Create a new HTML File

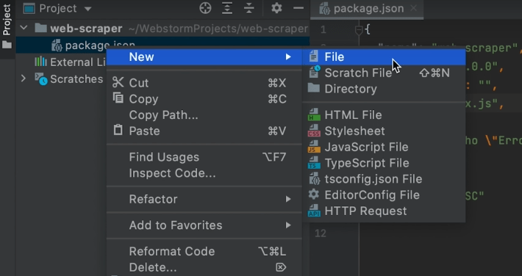384,115
